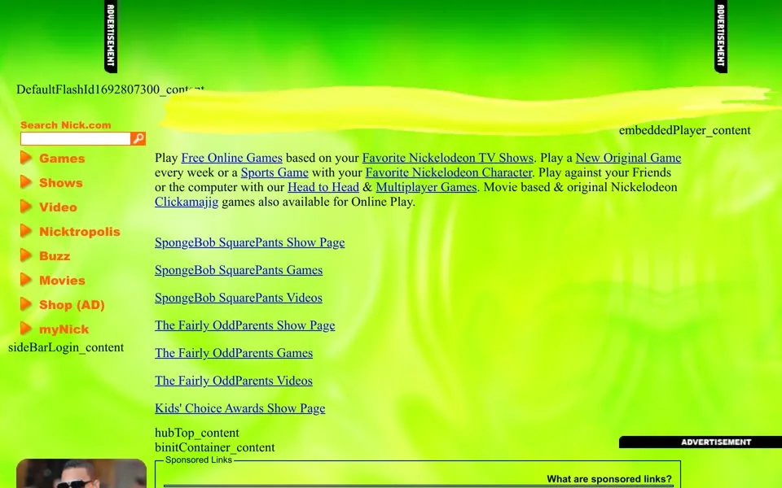This screenshot has height=488, width=782.
Task: Open the myNick sidebar menu item
Action: [x=64, y=329]
